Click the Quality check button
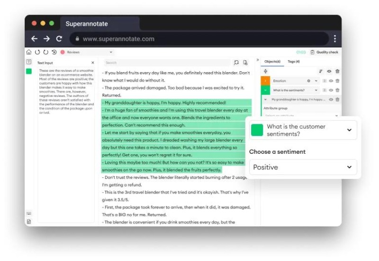This screenshot has width=379, height=261. click(325, 52)
